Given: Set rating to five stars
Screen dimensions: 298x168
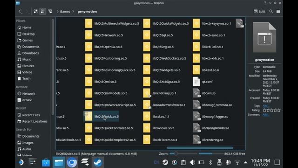Looking at the screenshot, I should [x=279, y=110].
